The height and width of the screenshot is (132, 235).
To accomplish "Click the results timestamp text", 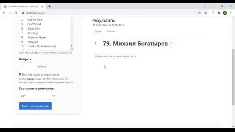I will click(110, 25).
